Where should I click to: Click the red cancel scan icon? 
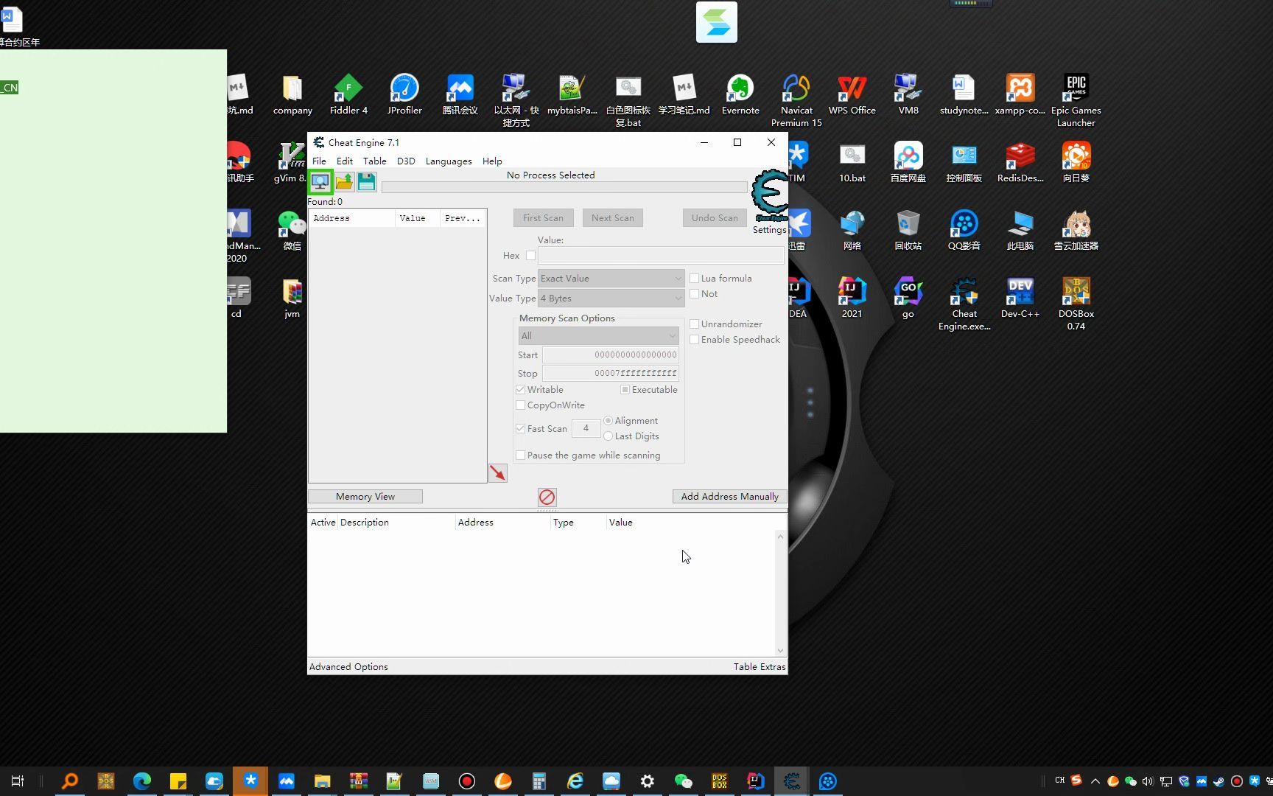click(x=546, y=497)
